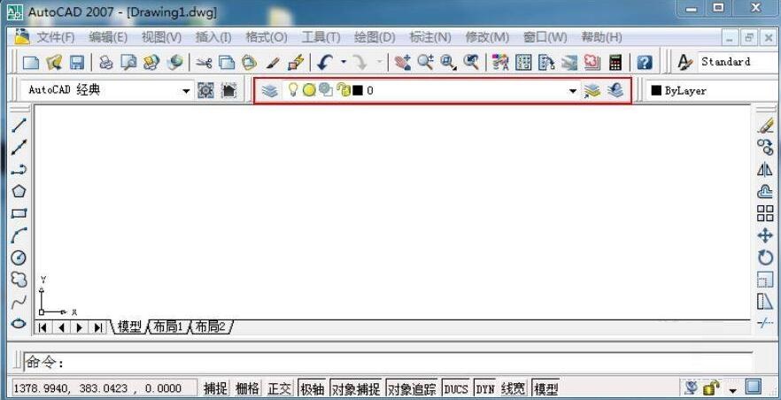Toggle 极轴 polar tracking
Viewport: 781px width, 400px height.
tap(313, 388)
